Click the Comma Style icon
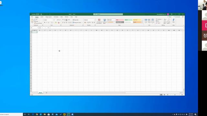This screenshot has height=116, width=207. (x=90, y=23)
